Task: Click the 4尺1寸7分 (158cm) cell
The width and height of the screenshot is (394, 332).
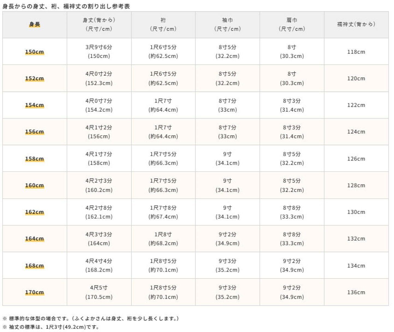Action: [99, 159]
